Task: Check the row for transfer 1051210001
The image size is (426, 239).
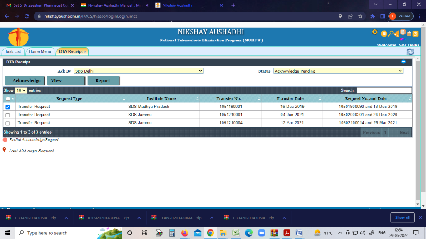Action: (7, 115)
